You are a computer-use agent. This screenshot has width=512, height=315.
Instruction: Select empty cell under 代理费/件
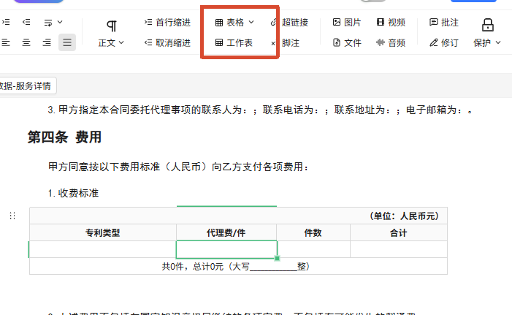click(226, 249)
